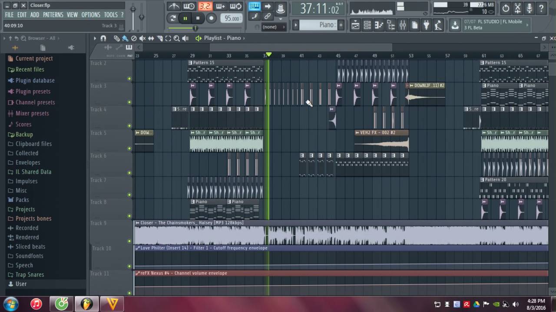Screen dimensions: 556x312
Task: Open the playlist window via toolbar icon
Action: coord(355,25)
